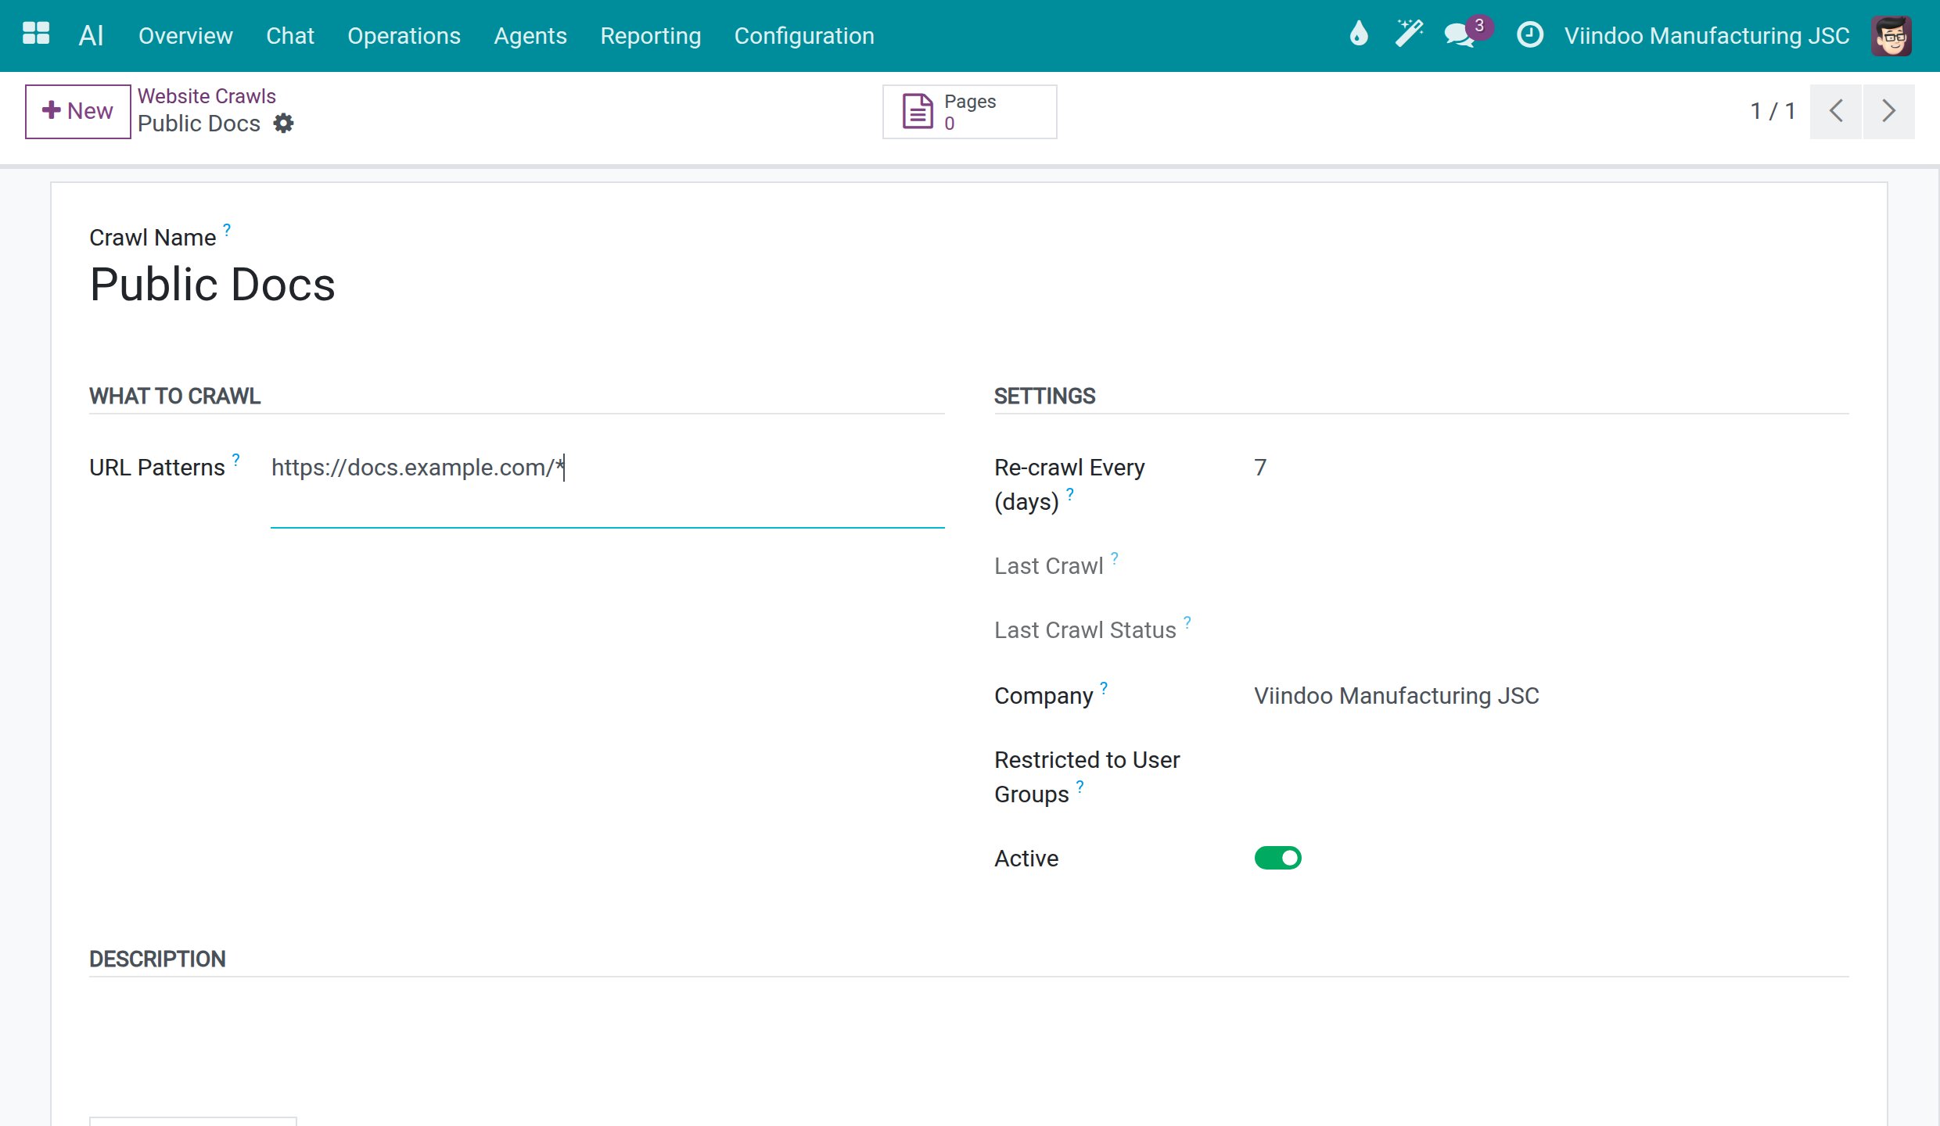
Task: Open the activities clock icon
Action: coord(1530,35)
